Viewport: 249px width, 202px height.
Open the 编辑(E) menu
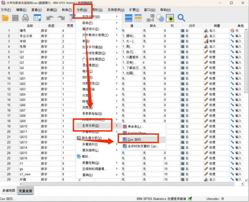(21, 10)
